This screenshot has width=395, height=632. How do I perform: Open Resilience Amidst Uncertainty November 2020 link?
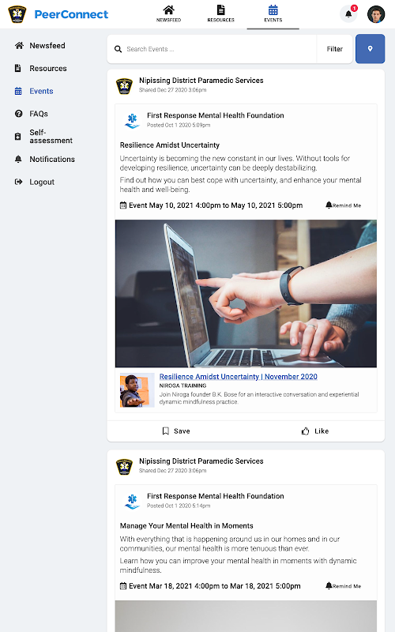(239, 377)
